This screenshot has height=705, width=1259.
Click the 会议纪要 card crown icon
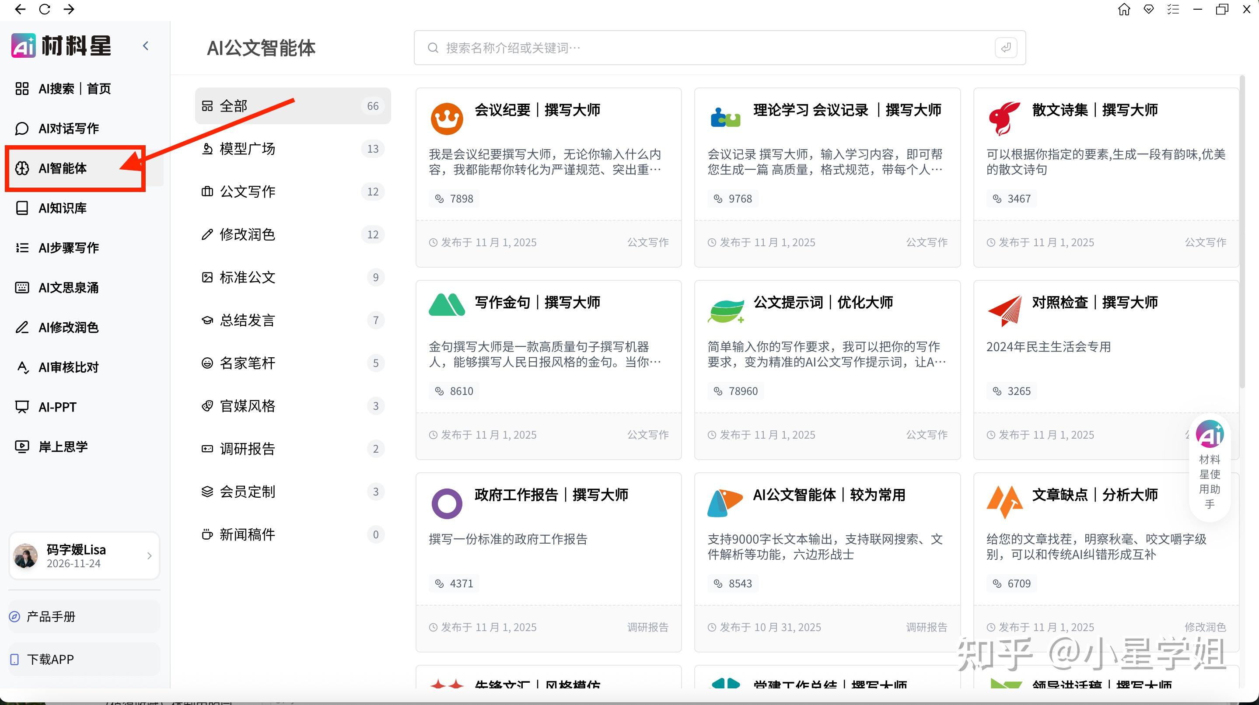coord(447,119)
